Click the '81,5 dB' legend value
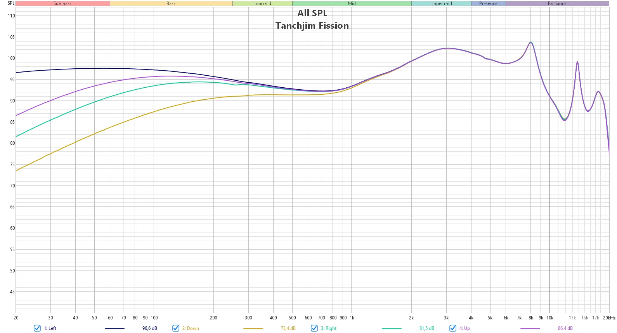The height and width of the screenshot is (333, 617). (427, 328)
